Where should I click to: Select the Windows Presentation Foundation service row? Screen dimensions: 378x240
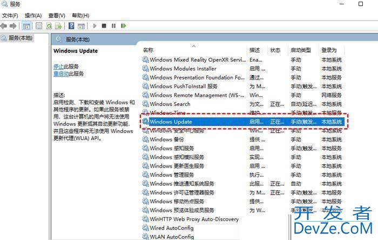[x=242, y=77]
